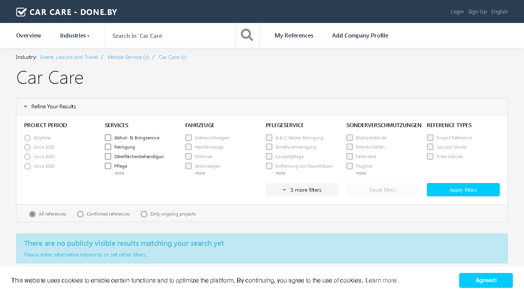524x294 pixels.
Task: Check the Blutrückstände checkbox
Action: (349, 137)
